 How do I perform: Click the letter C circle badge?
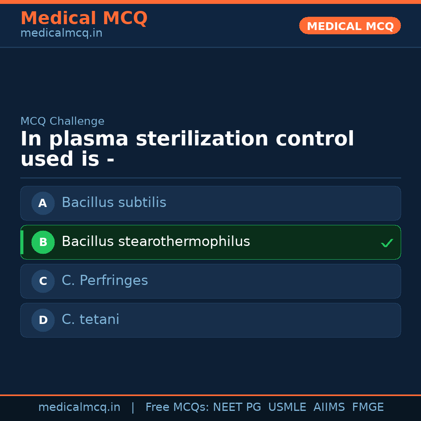(x=43, y=281)
